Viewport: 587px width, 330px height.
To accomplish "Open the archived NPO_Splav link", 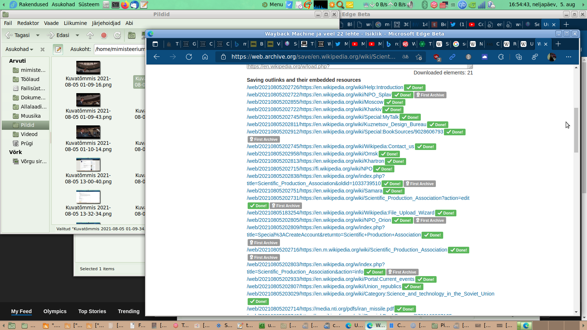I will (319, 95).
